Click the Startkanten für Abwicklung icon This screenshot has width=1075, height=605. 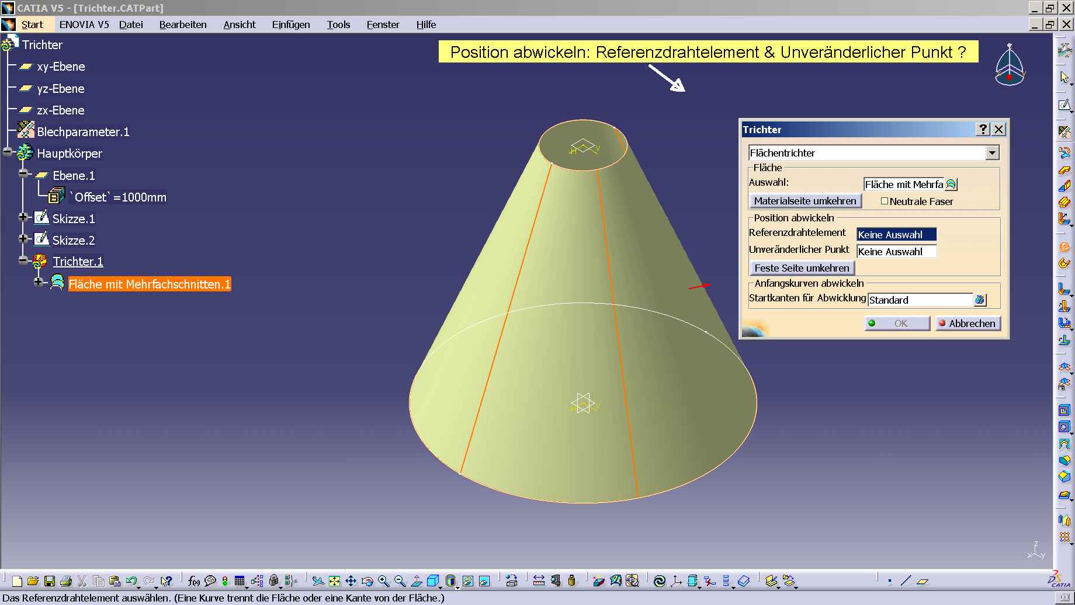pos(980,300)
